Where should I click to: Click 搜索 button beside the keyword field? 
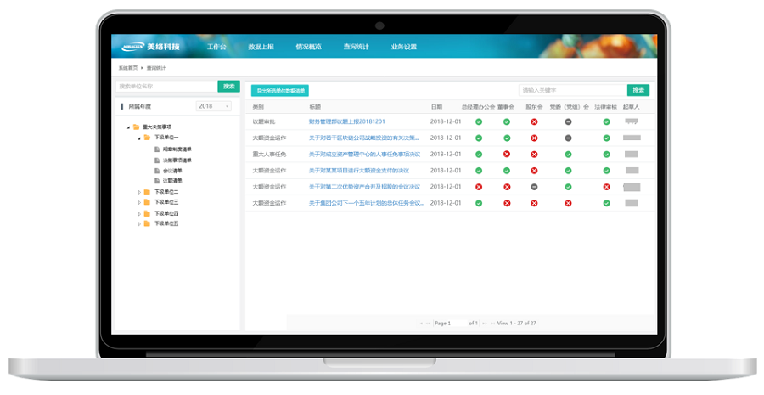[x=638, y=90]
